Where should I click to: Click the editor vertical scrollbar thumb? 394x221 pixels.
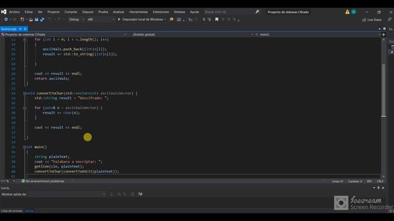pos(384,90)
